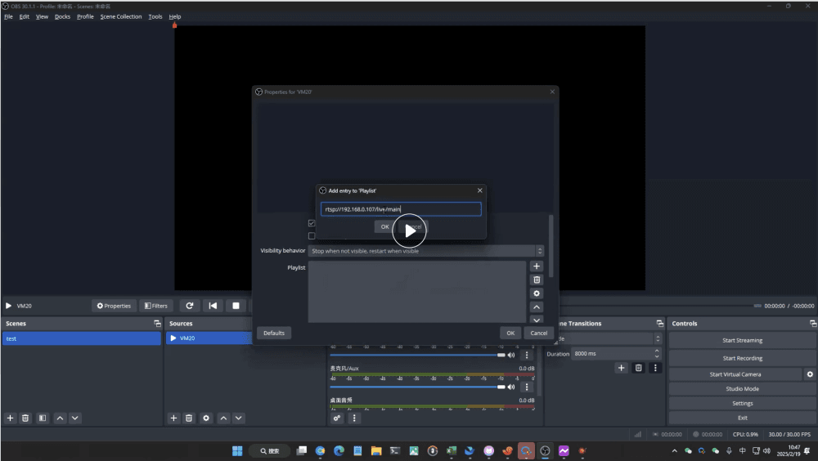Viewport: 818px width, 461px height.
Task: Click the rtsp URL input field
Action: 401,209
